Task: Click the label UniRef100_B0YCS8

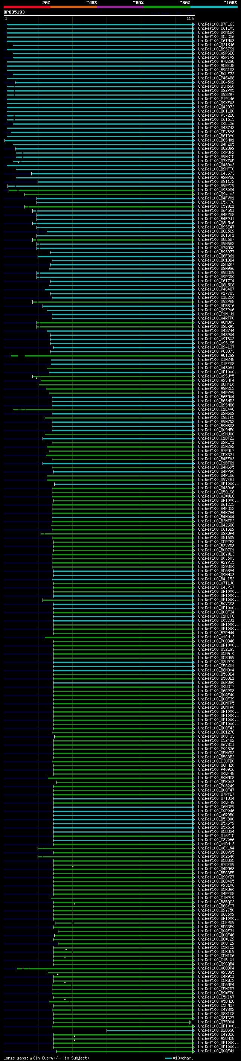Action: [x=216, y=604]
